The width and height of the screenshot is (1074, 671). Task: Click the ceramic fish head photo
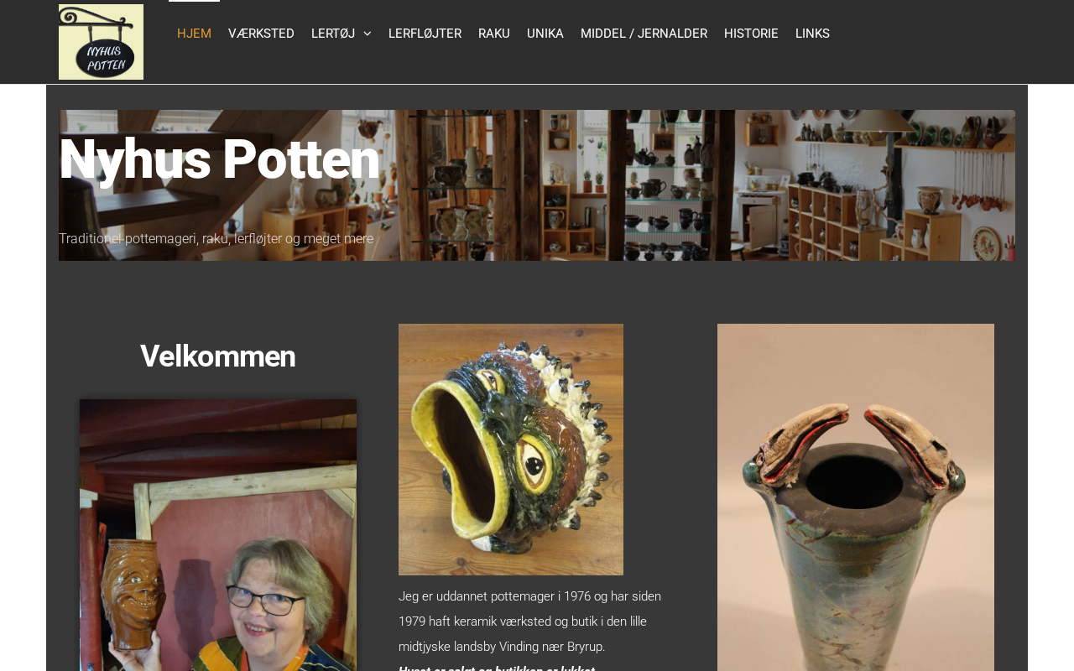(x=511, y=450)
